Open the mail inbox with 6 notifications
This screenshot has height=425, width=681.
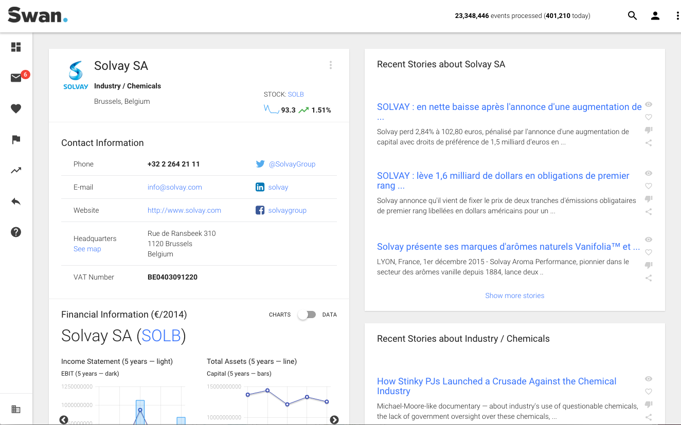(16, 78)
